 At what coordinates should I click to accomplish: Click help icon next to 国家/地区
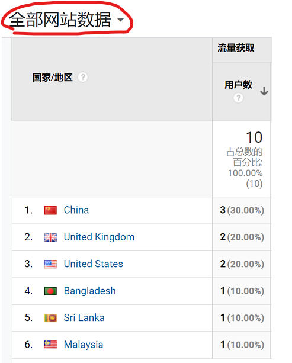tap(83, 77)
